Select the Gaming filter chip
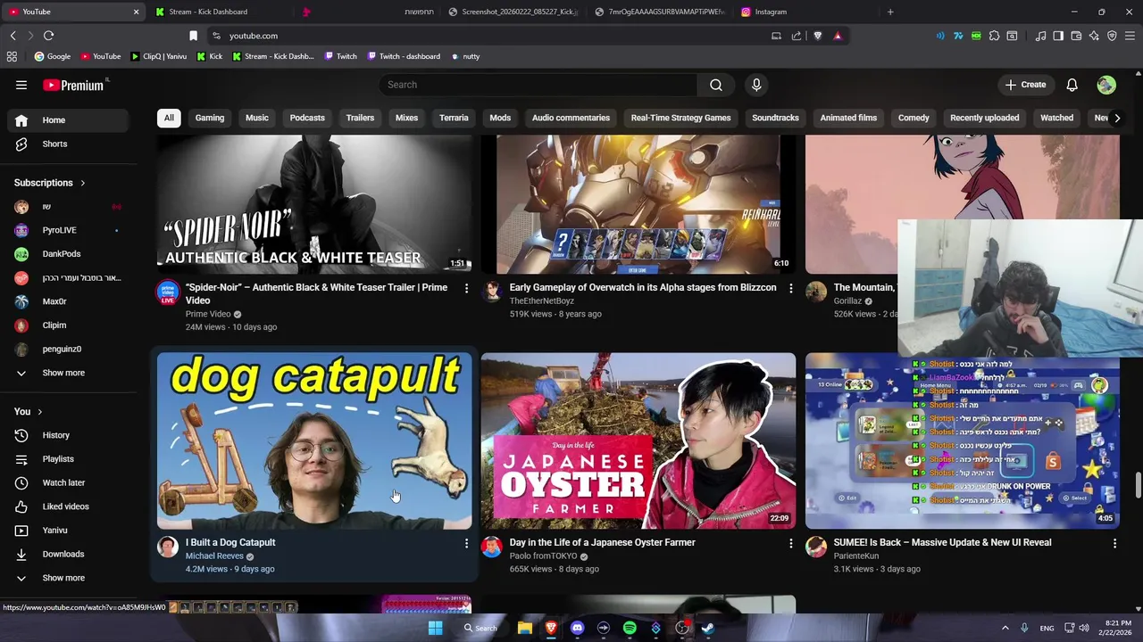1143x642 pixels. click(210, 118)
